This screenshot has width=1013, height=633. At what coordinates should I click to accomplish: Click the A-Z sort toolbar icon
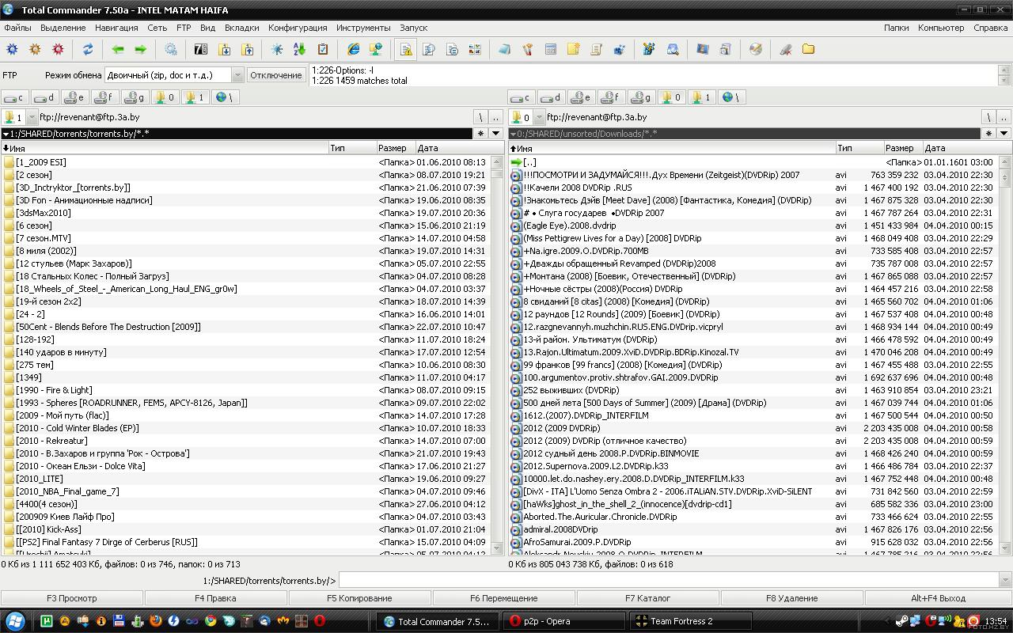tap(300, 49)
